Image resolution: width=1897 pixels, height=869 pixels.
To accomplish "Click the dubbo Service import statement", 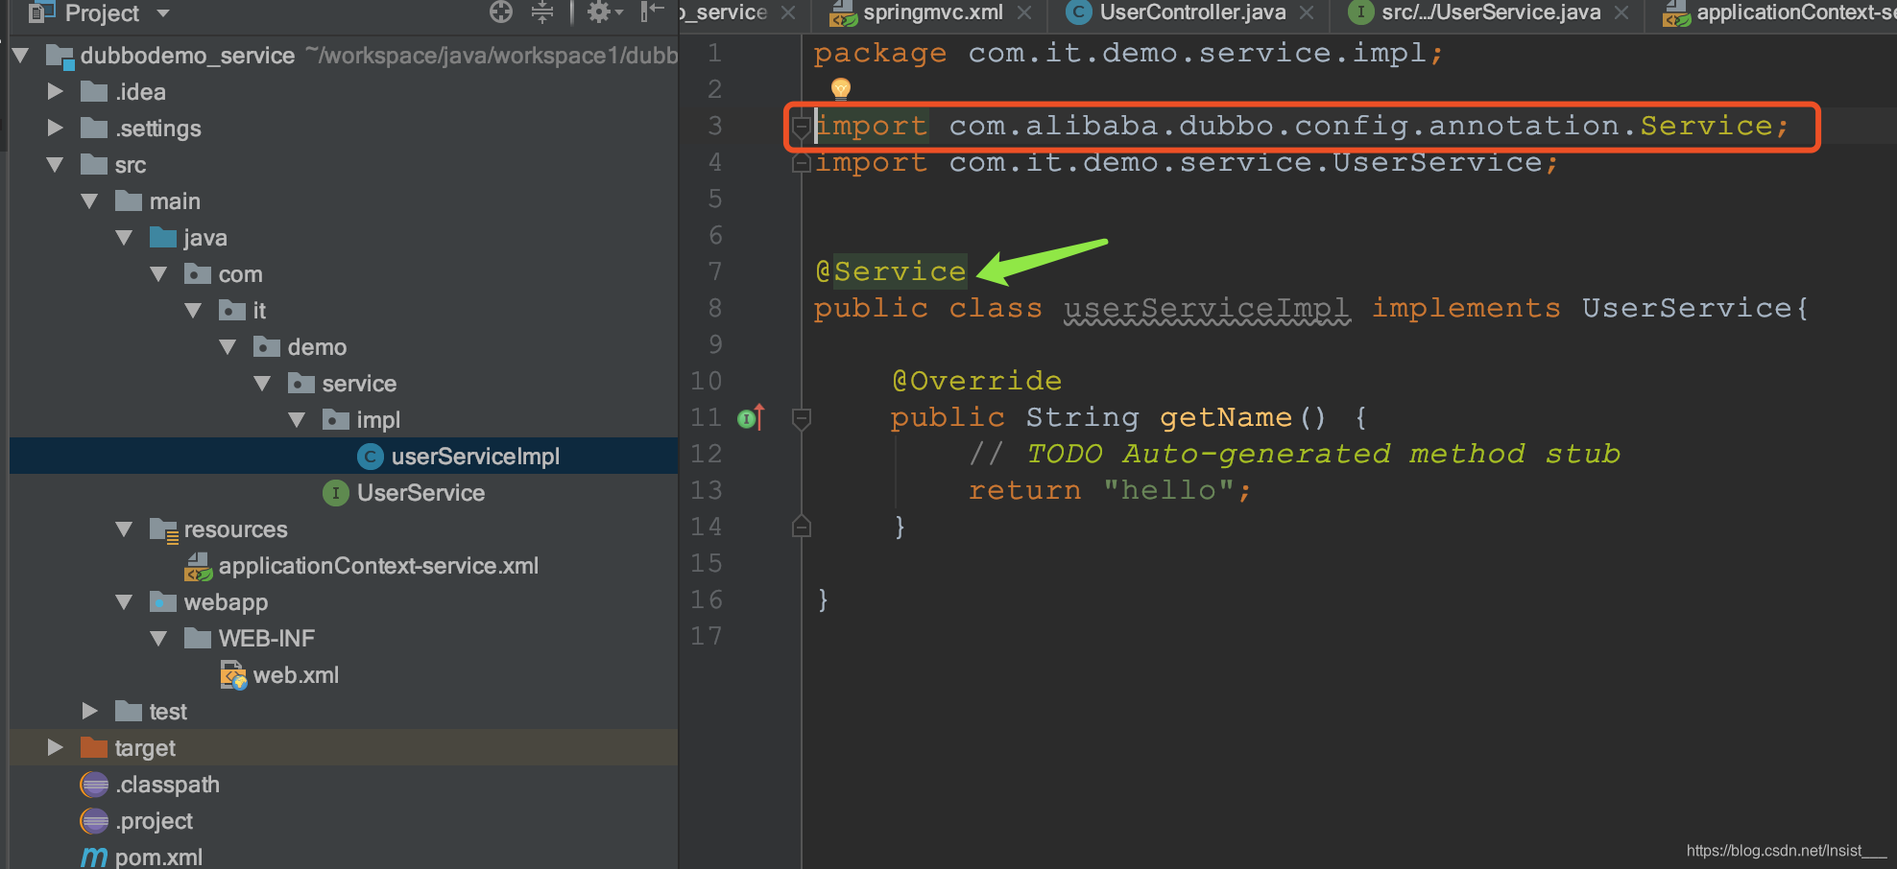I will pyautogui.click(x=1302, y=127).
